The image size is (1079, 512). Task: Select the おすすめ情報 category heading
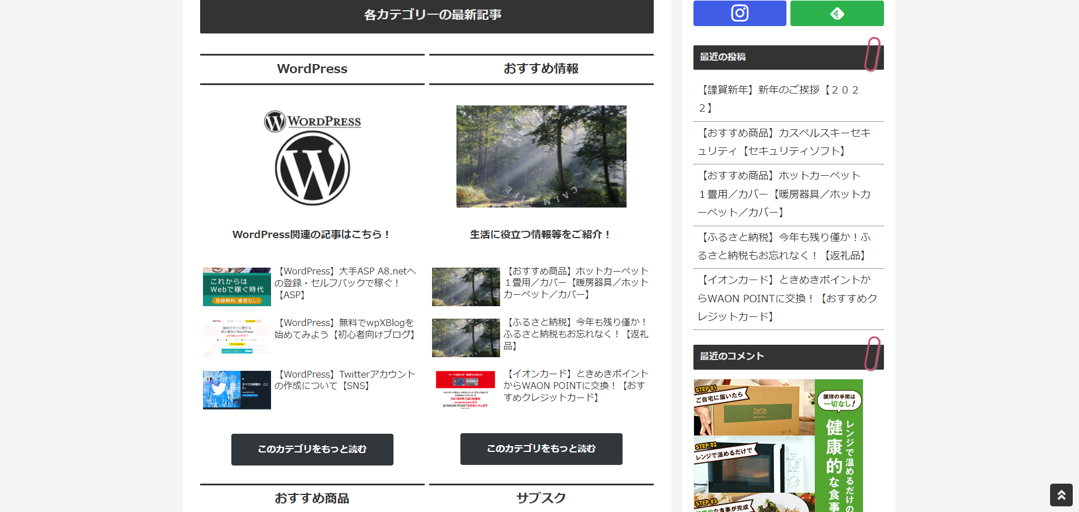(x=541, y=69)
